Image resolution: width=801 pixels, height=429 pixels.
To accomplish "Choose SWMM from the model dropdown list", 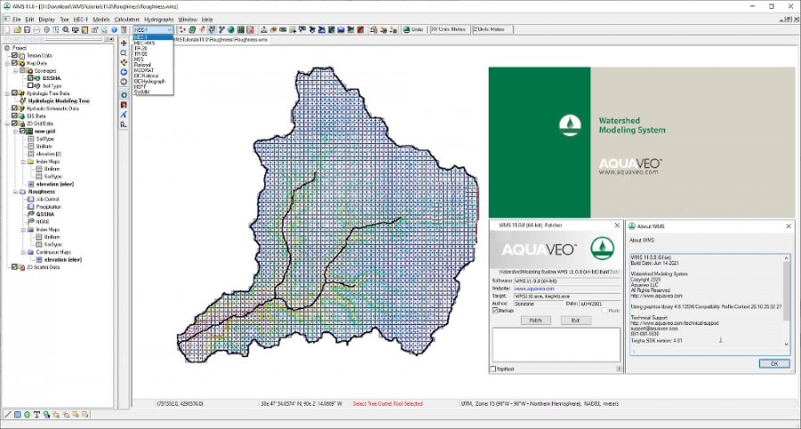I will pyautogui.click(x=153, y=92).
